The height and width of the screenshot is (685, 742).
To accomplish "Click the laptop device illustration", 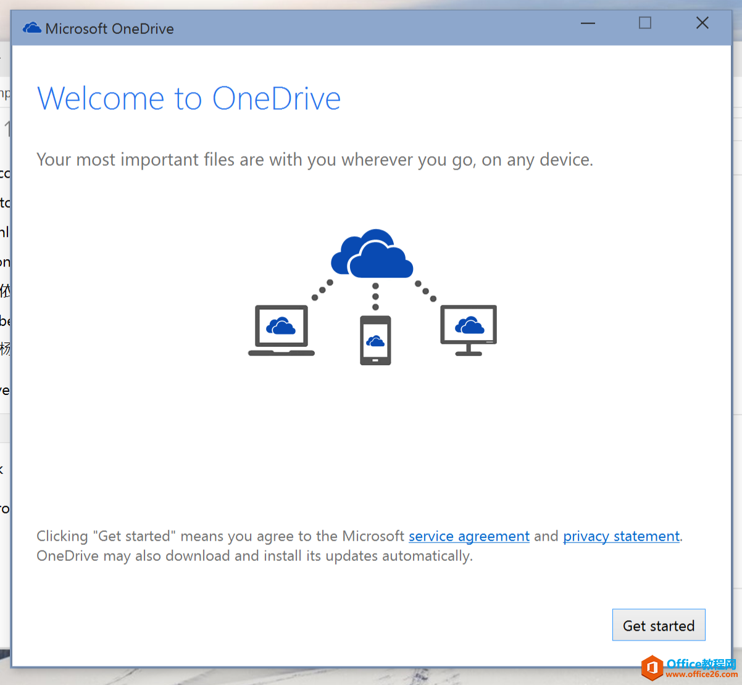I will [281, 331].
